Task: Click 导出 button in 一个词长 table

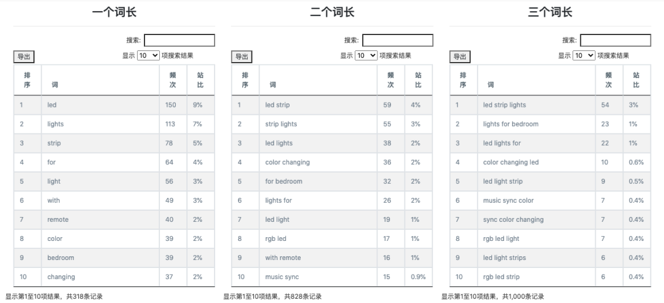Action: (x=24, y=57)
